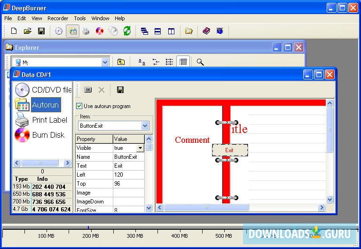Click the Cascade windows icon

[x=144, y=31]
